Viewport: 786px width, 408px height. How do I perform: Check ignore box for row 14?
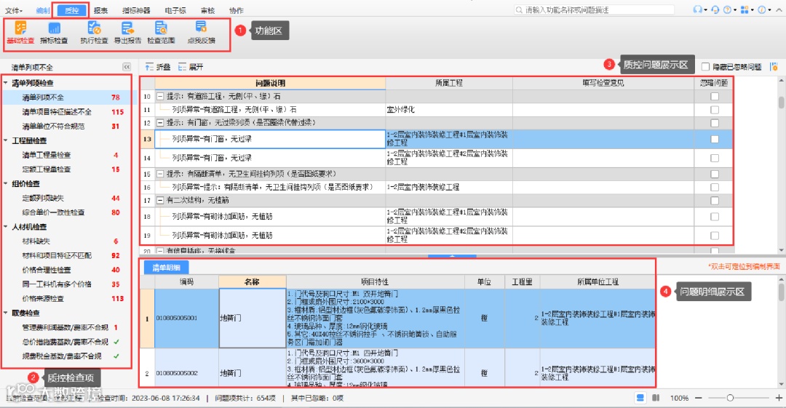[x=715, y=158]
